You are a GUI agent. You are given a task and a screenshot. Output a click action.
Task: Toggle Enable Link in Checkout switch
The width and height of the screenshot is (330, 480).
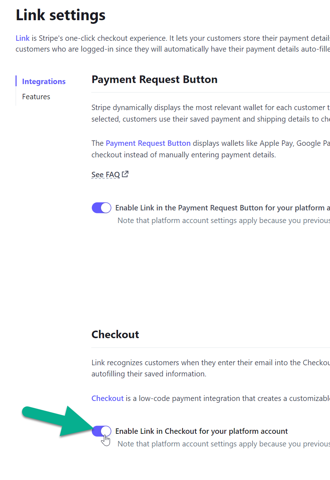101,431
